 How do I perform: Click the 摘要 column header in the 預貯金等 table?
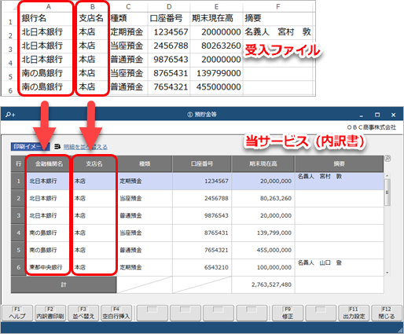340,164
